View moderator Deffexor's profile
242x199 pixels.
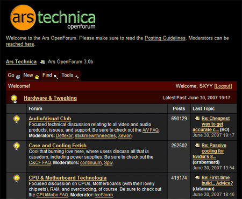(64, 135)
